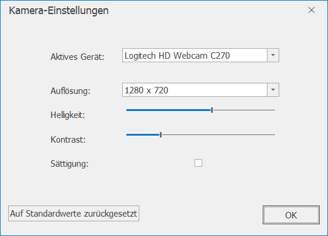Viewport: 328px width, 236px height.
Task: Click Auf Standardwerte zurückgesetzt button
Action: (x=73, y=214)
